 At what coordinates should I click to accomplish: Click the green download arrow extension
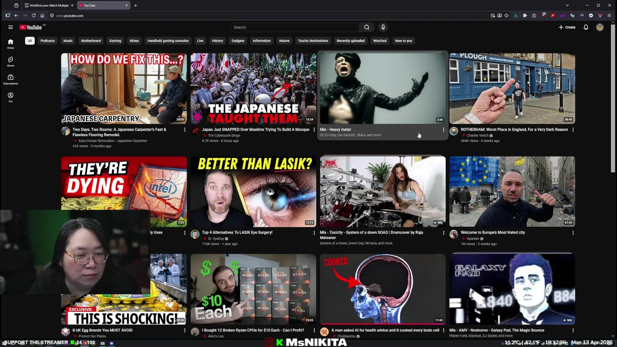point(515,15)
